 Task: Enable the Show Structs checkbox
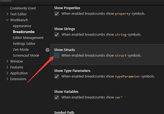point(57,56)
